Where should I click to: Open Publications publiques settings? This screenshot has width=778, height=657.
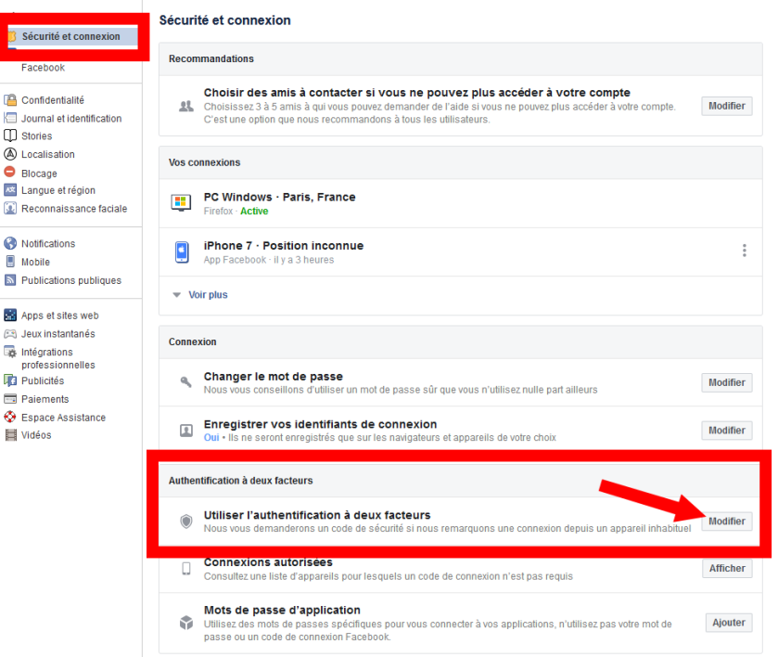pyautogui.click(x=71, y=280)
